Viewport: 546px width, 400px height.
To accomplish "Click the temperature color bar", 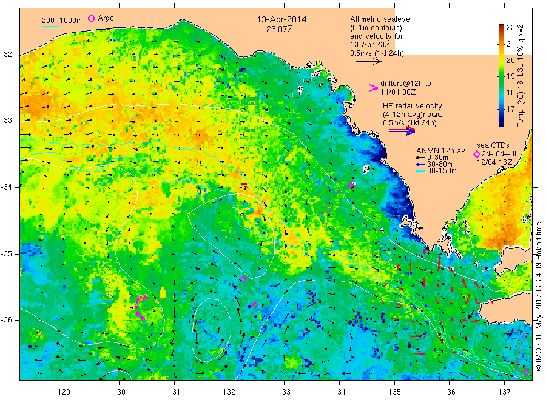I will (x=501, y=75).
